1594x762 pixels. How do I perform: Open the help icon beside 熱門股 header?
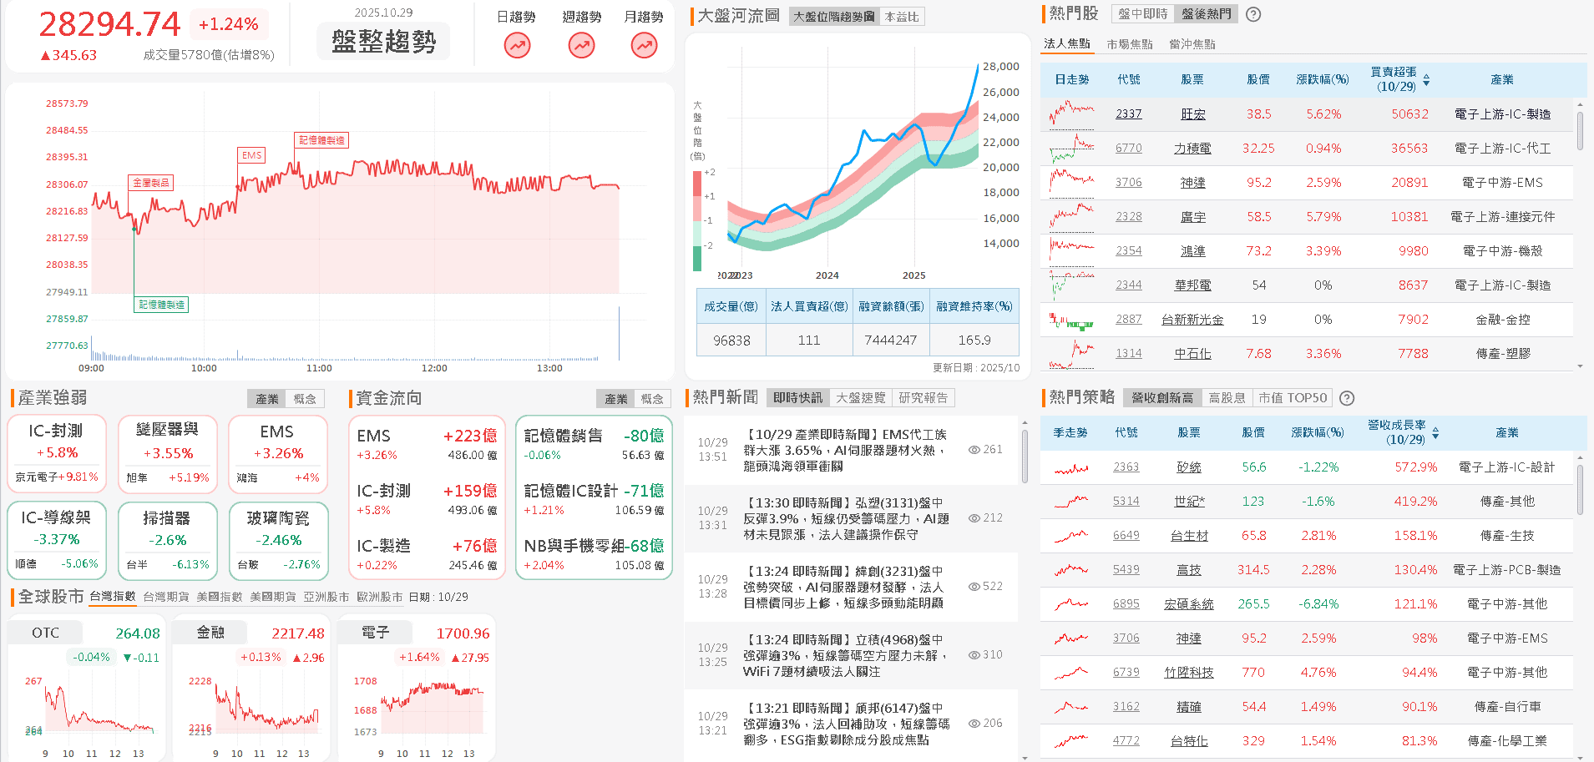tap(1252, 14)
